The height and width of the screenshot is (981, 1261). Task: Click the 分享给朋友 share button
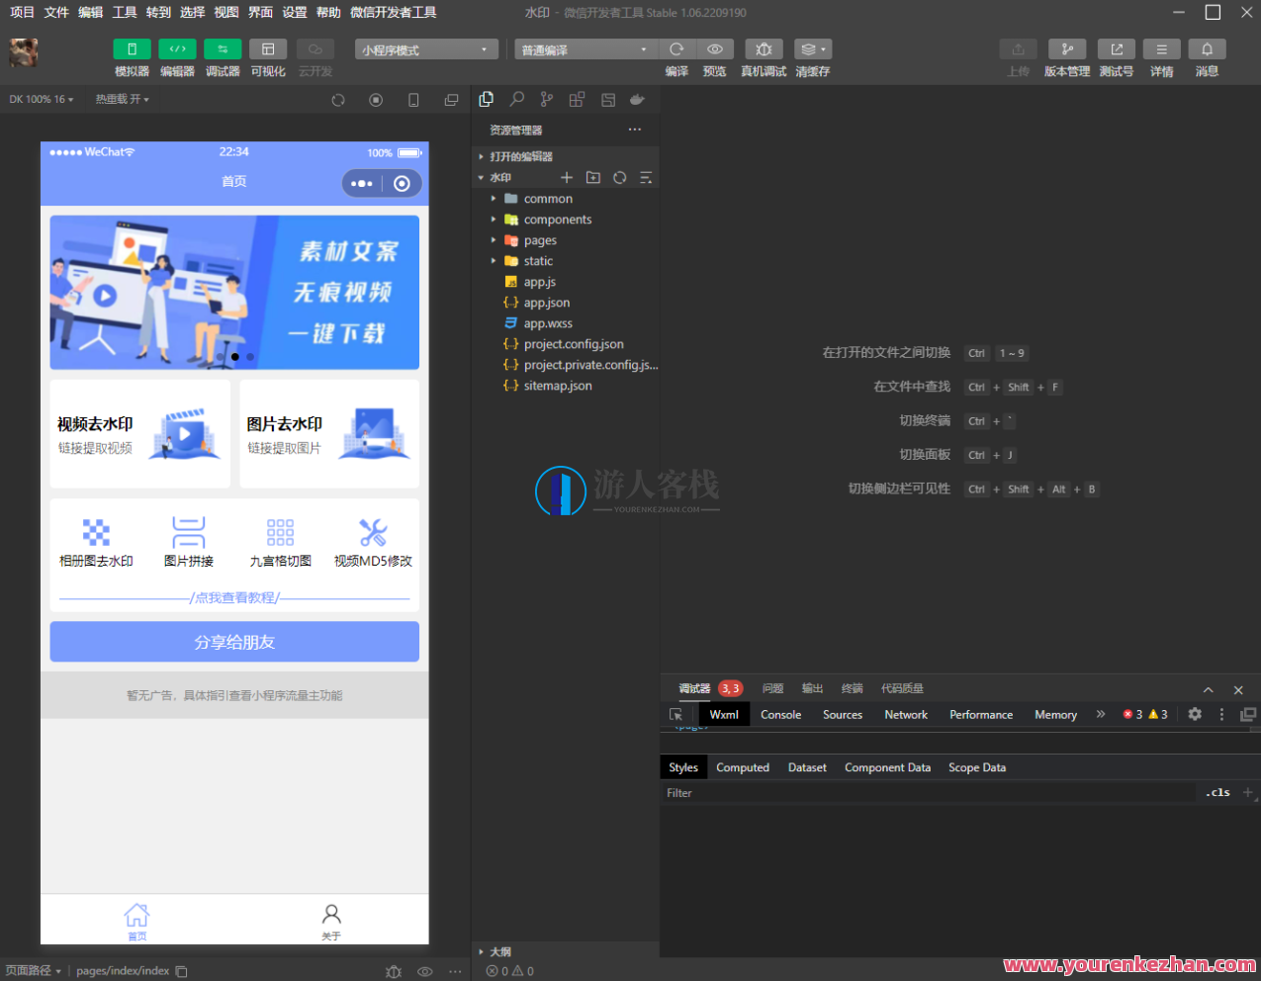click(x=234, y=641)
